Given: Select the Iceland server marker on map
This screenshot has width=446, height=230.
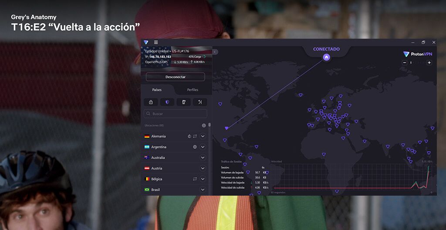Looking at the screenshot, I should [301, 95].
